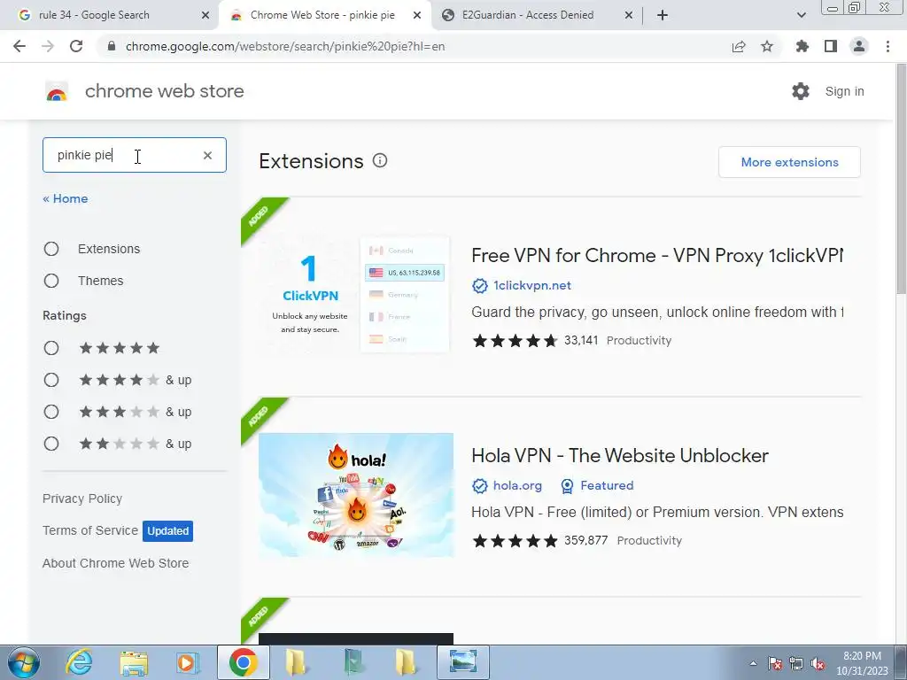Click the 33,141 ratings count

click(x=581, y=341)
